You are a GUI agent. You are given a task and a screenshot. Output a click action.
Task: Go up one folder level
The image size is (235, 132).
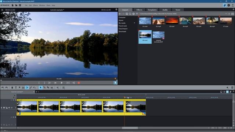click(x=137, y=14)
